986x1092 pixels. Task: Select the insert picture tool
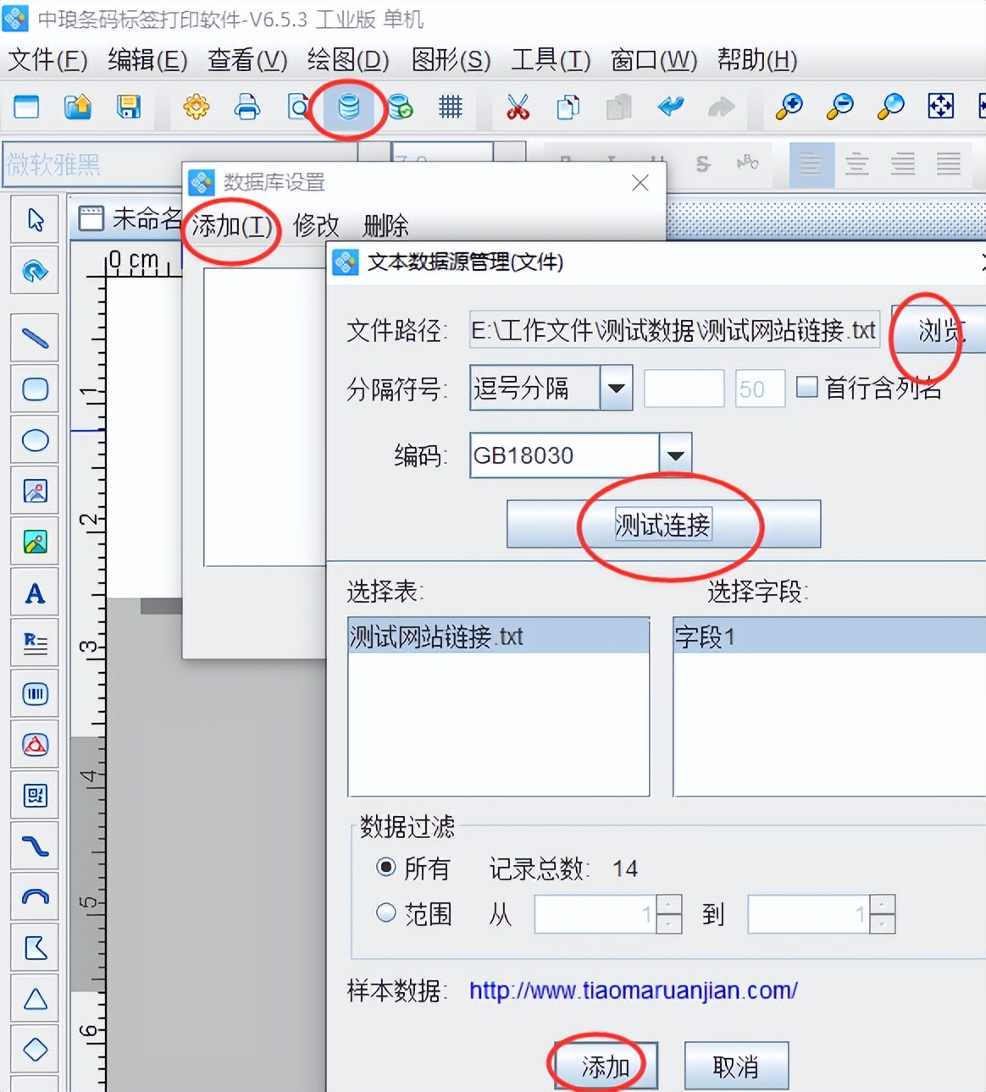[x=34, y=491]
